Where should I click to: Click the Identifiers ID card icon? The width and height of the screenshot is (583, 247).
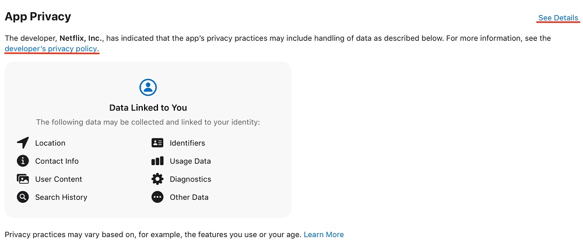(x=157, y=143)
